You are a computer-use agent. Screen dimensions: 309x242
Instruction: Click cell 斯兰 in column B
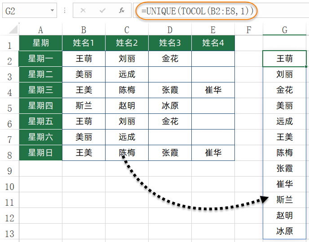pyautogui.click(x=84, y=106)
